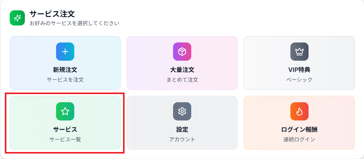Click the サービス注文 page heading
The width and height of the screenshot is (364, 159).
click(x=52, y=14)
